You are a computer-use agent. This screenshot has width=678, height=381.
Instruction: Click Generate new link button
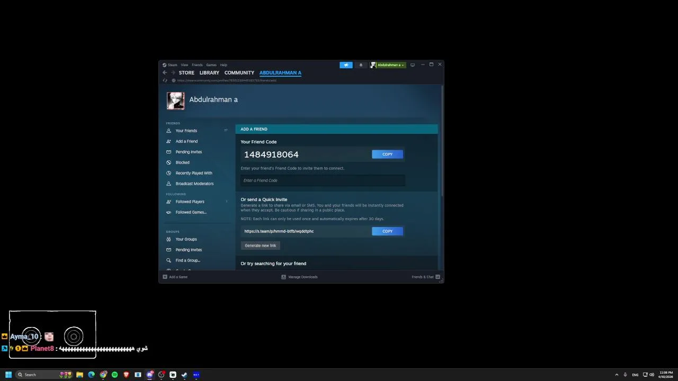point(261,246)
